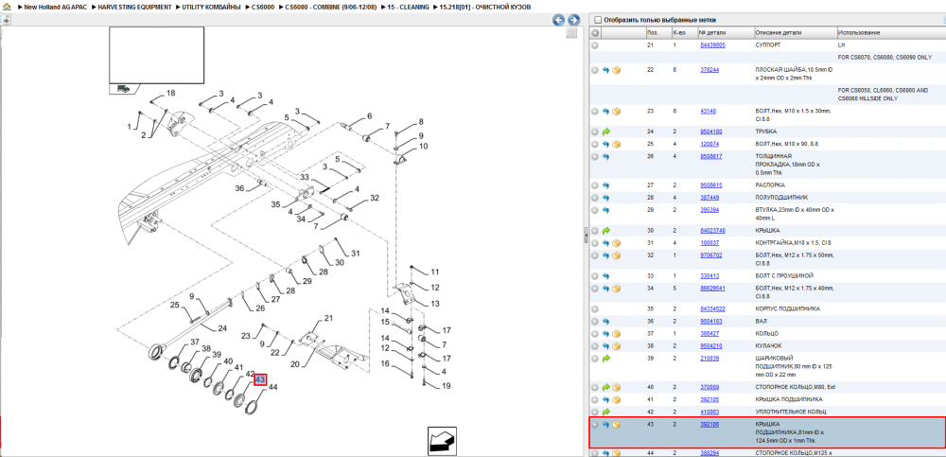Click the blue arrow icon for ВАЛ row
Screen dimensions: 946x457
[605, 321]
